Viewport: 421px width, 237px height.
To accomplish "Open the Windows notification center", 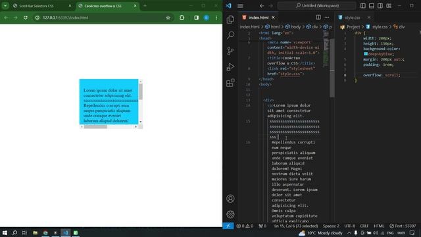I will pyautogui.click(x=412, y=233).
